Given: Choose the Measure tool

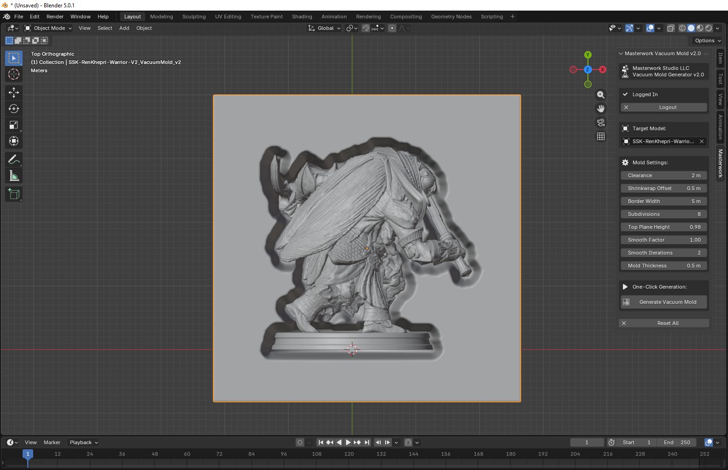Looking at the screenshot, I should point(13,176).
